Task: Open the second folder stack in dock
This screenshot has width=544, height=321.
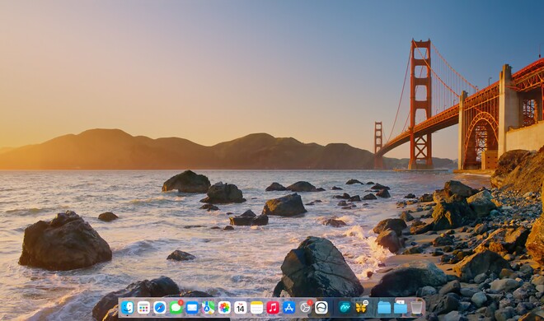Action: pyautogui.click(x=401, y=308)
